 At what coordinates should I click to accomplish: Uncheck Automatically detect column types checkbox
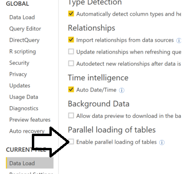coord(71,14)
